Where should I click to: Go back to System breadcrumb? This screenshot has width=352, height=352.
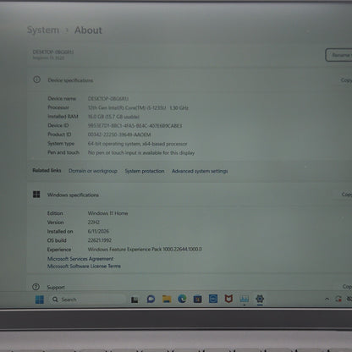tap(43, 30)
